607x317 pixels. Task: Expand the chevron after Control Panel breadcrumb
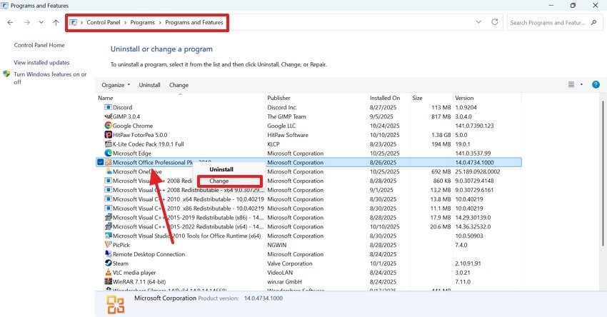click(x=126, y=22)
